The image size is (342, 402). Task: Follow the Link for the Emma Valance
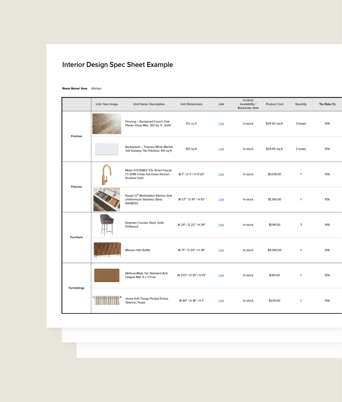pyautogui.click(x=221, y=301)
